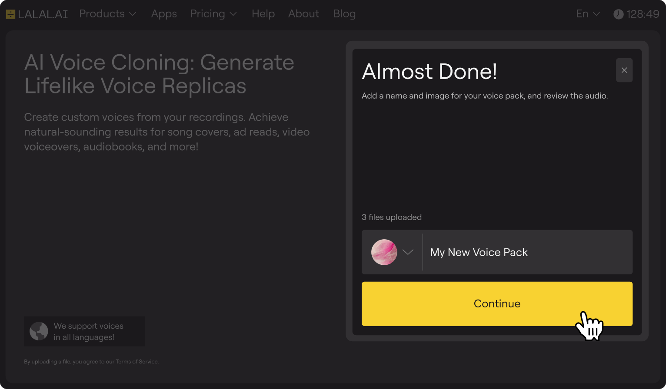Visit the Blog section
The image size is (666, 389).
coord(344,14)
